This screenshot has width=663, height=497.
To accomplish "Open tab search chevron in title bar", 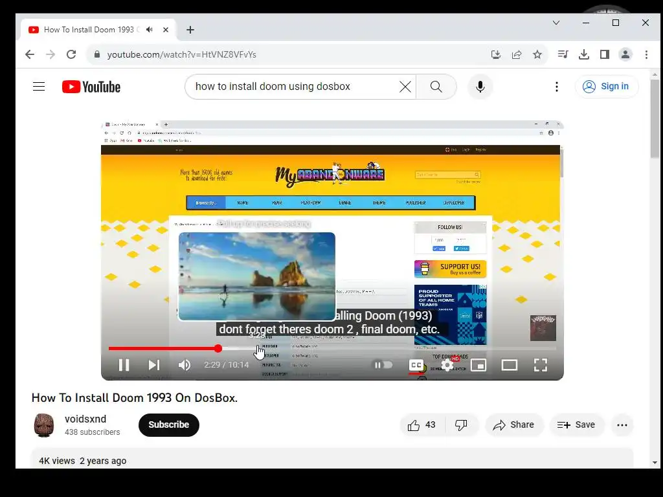I will (556, 23).
